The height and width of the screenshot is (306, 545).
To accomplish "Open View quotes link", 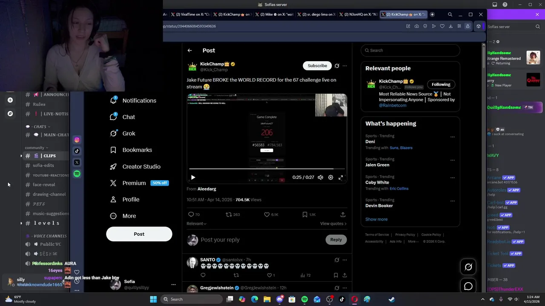I will click(x=333, y=224).
